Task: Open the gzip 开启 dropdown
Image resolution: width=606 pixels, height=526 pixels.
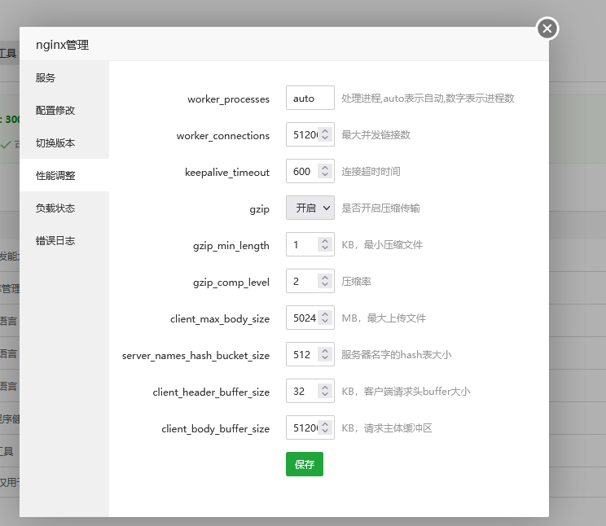Action: (310, 208)
